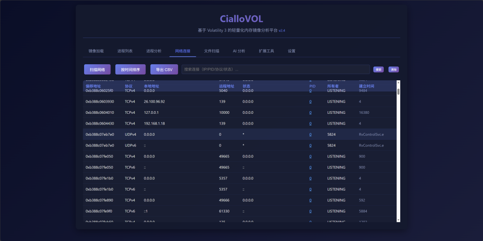Switch to the AI 分析 tab

(239, 51)
